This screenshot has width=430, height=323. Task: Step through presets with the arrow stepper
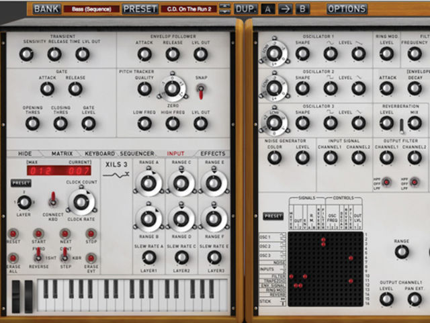tap(225, 9)
